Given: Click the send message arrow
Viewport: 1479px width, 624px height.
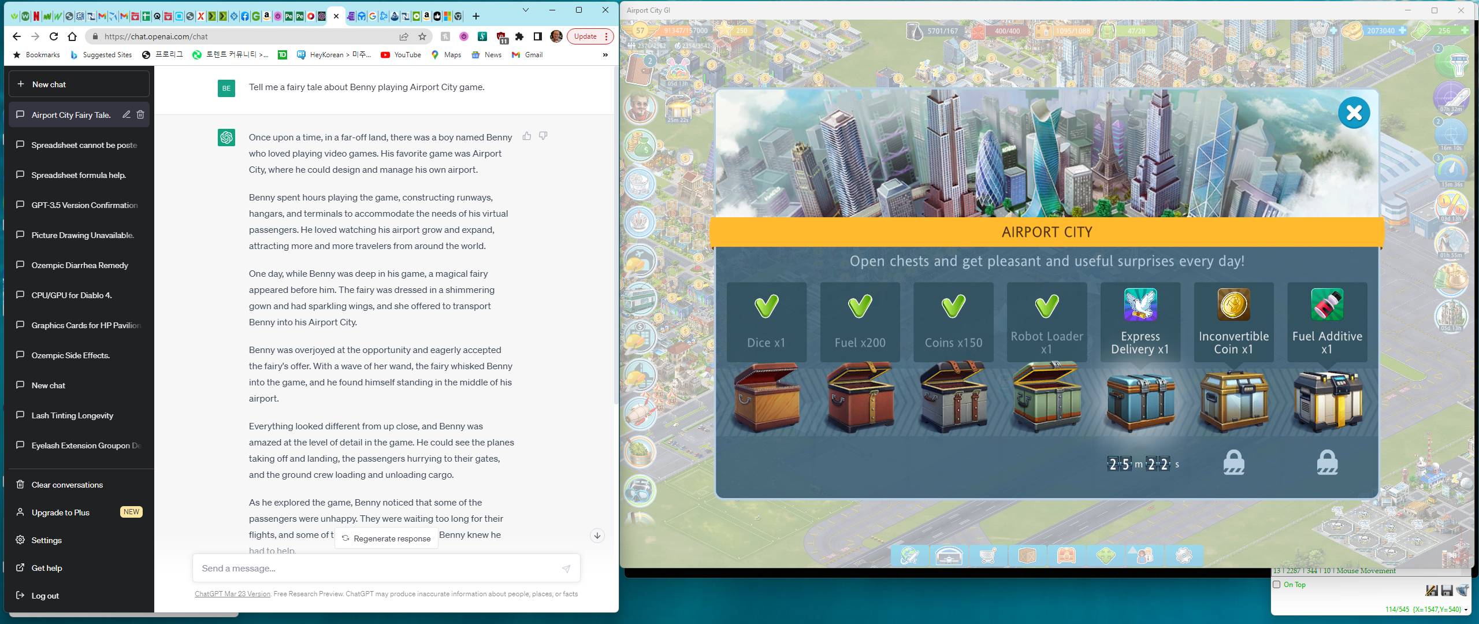Looking at the screenshot, I should (566, 569).
